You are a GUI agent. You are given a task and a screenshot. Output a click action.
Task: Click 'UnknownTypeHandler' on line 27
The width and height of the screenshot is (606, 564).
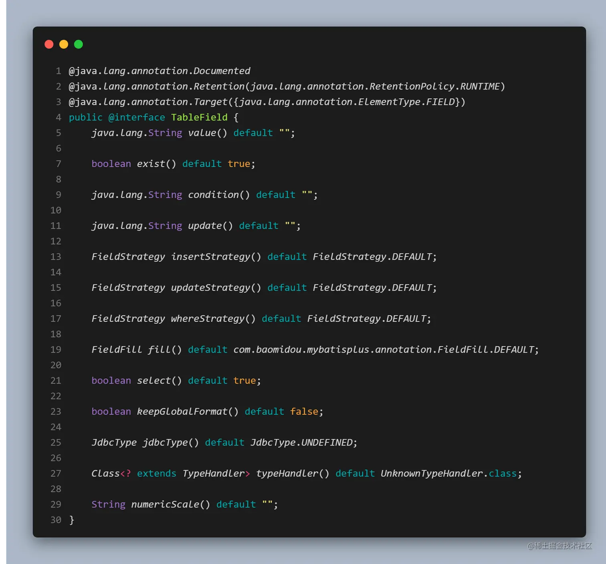click(x=432, y=473)
